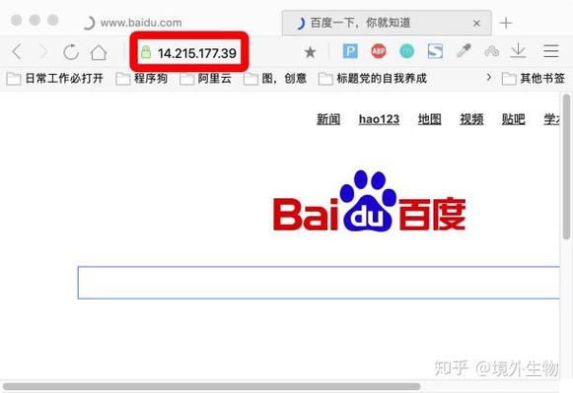Screen dimensions: 573x393
Task: Open the 日常工作必打开 bookmark folder
Action: pyautogui.click(x=55, y=78)
